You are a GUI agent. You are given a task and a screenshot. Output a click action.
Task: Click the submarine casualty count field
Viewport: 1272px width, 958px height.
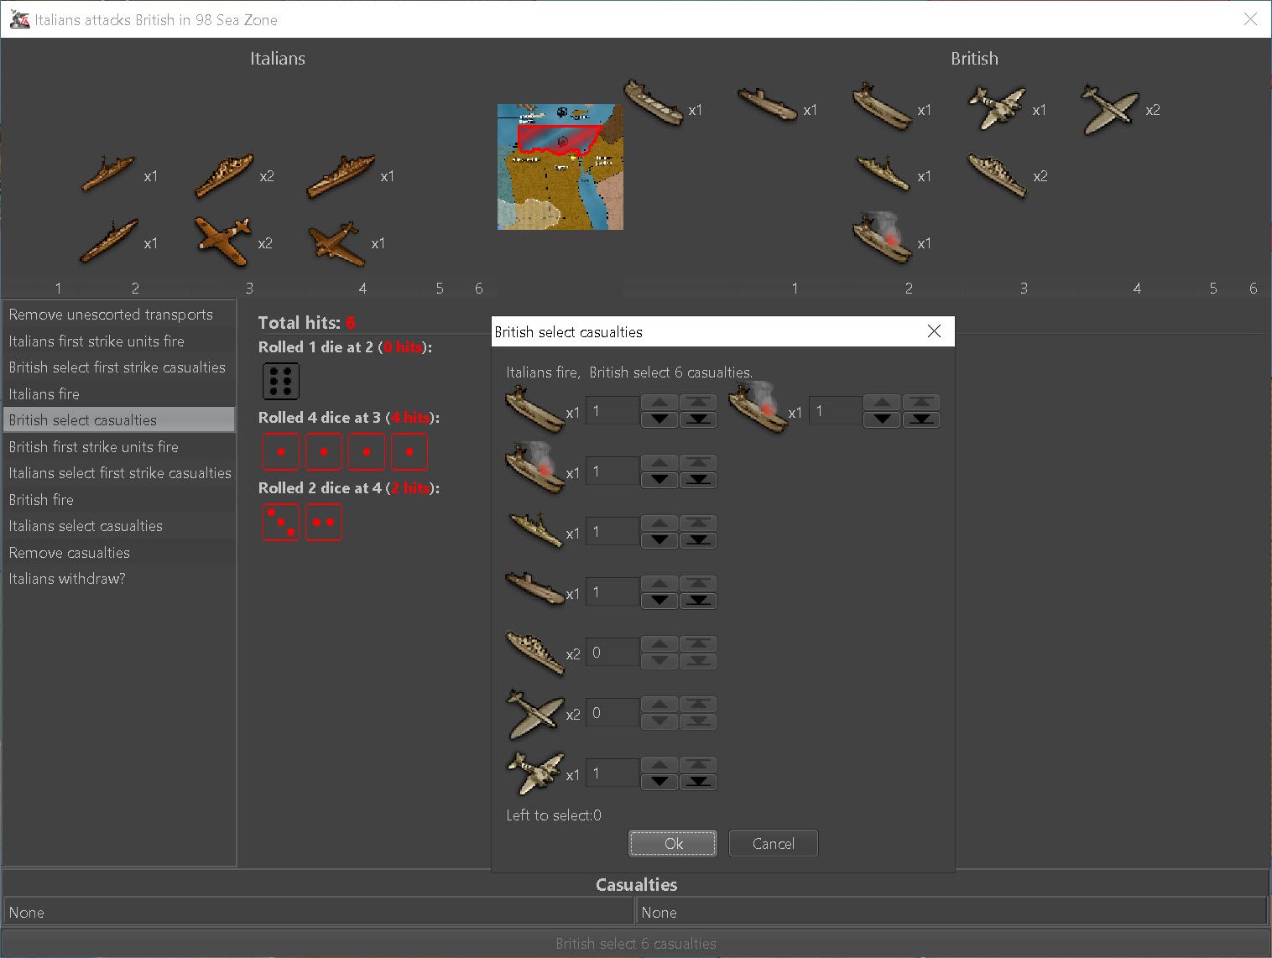point(613,591)
